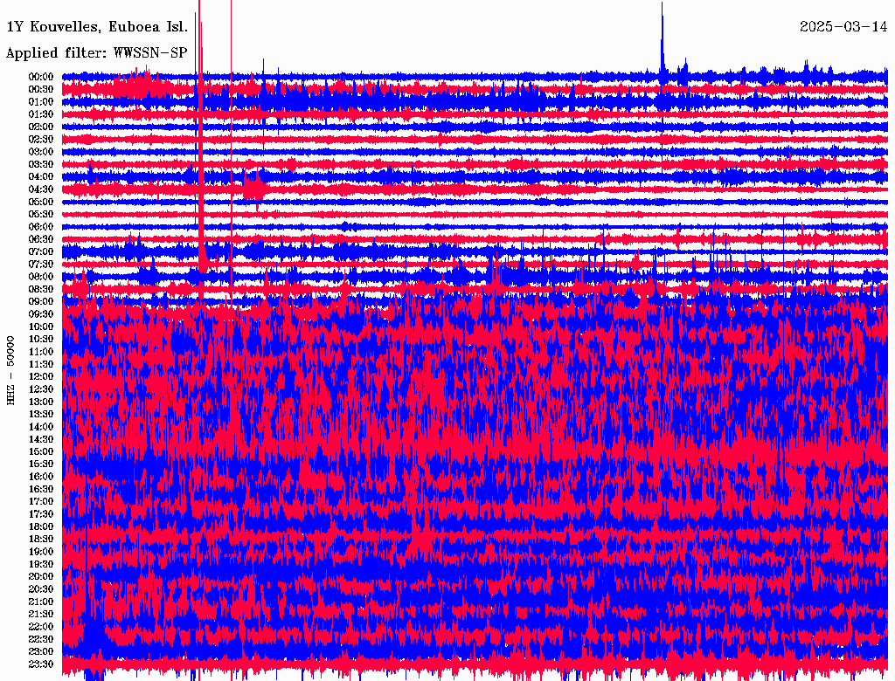The width and height of the screenshot is (895, 681).
Task: Click the station title '1Y Kouvelles, Euboea Isl.'
Action: [96, 26]
